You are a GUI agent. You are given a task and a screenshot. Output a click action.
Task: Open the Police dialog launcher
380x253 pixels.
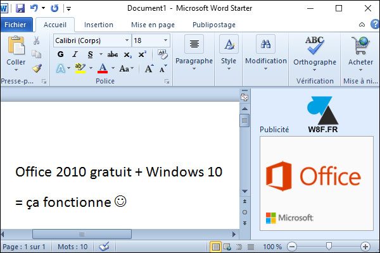click(x=167, y=82)
